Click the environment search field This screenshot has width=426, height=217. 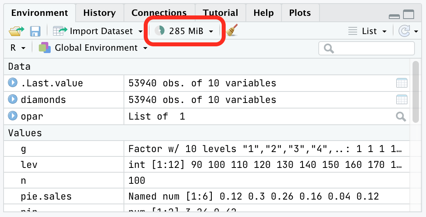click(367, 49)
